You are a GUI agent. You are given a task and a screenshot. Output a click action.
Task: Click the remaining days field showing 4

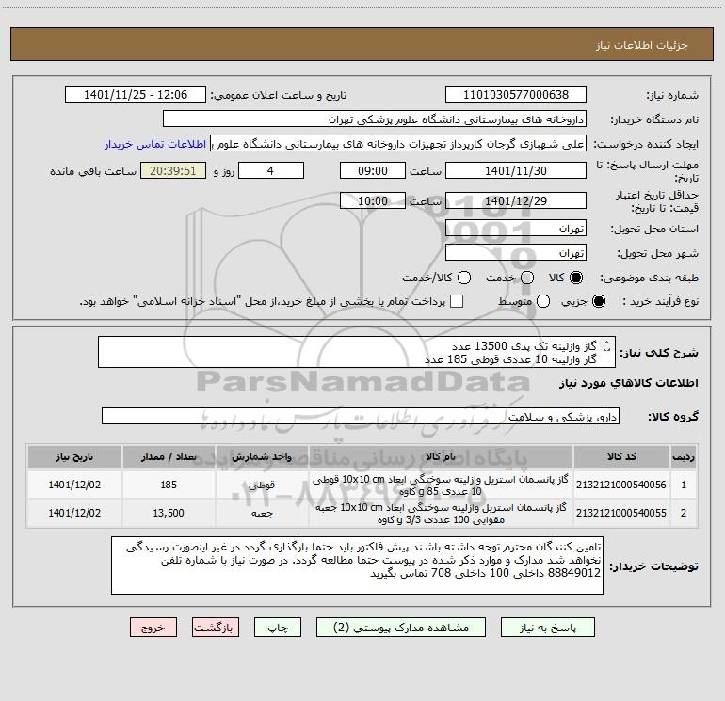271,170
